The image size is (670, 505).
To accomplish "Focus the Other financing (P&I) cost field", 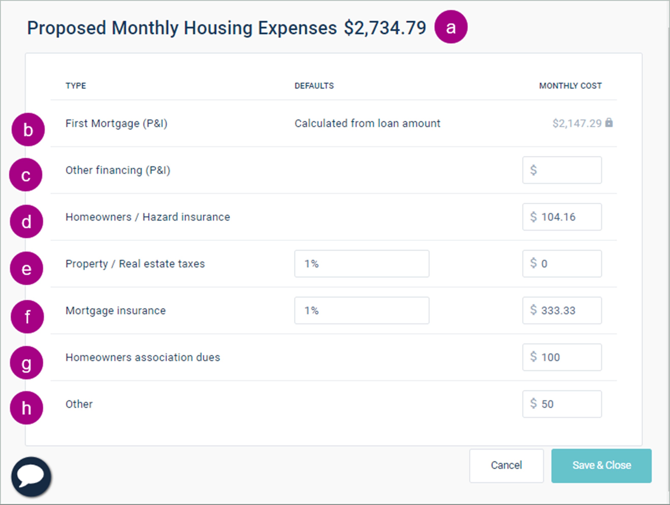I will point(562,170).
